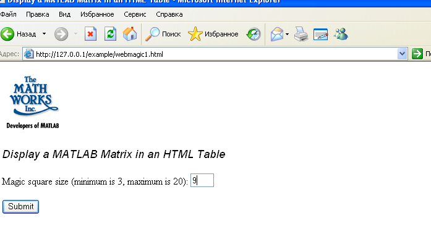Viewport: 431px width, 242px height.
Task: Expand the Mail button dropdown arrow
Action: (x=287, y=35)
